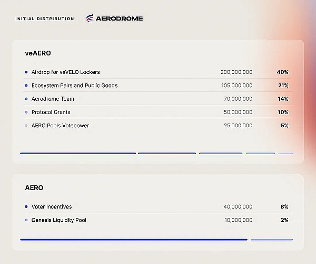Viewport: 316px width, 264px height.
Task: Click the long dark bar in the AERO card
Action: (133, 239)
